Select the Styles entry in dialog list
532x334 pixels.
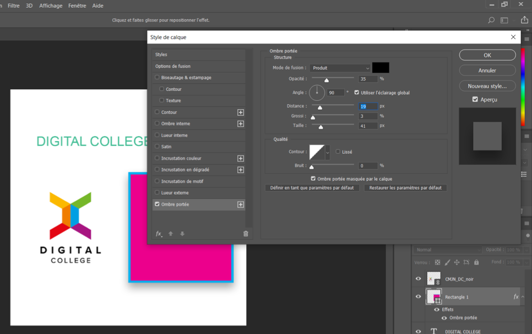(x=199, y=55)
